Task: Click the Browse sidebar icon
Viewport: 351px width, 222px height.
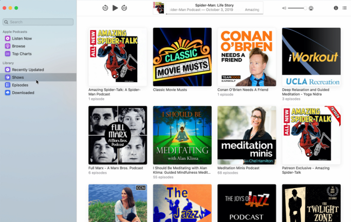Action: coord(8,46)
